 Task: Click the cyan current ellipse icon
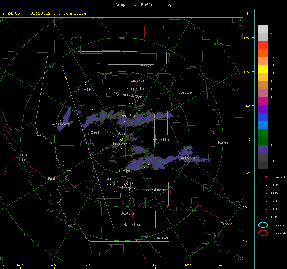(x=263, y=225)
